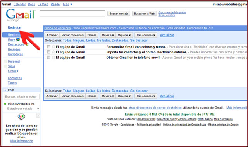
Task: Click Redactar to compose a message
Action: click(15, 27)
